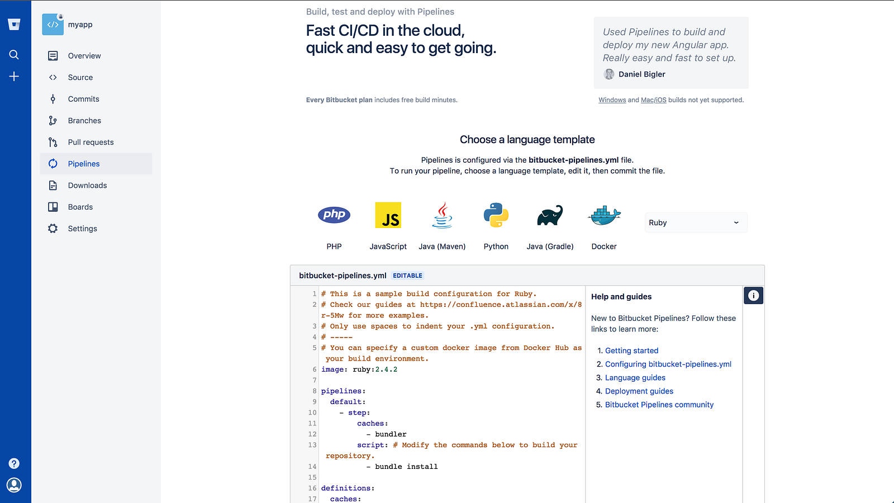Click the Bitbucket logo in the blue sidebar
The width and height of the screenshot is (894, 503).
point(14,24)
